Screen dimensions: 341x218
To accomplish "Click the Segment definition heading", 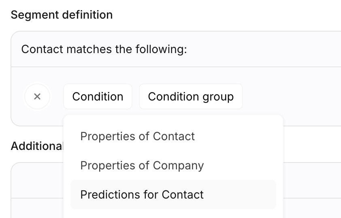I will pyautogui.click(x=62, y=15).
